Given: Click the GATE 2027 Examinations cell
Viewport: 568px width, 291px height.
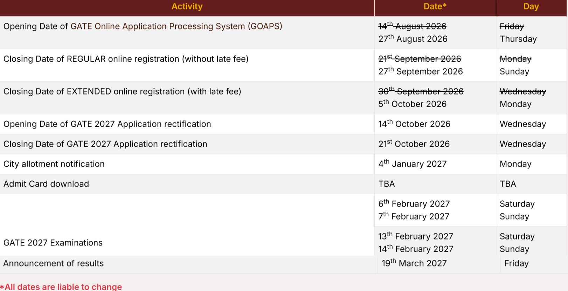Looking at the screenshot, I should (x=187, y=225).
